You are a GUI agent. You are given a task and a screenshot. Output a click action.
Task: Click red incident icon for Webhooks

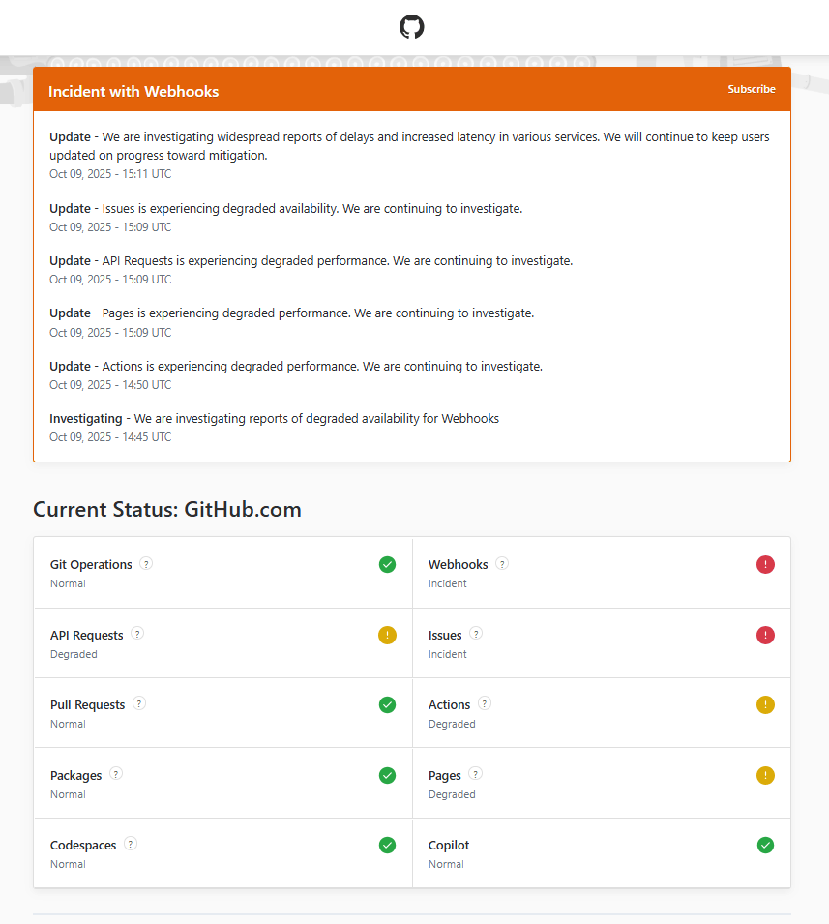pos(765,564)
